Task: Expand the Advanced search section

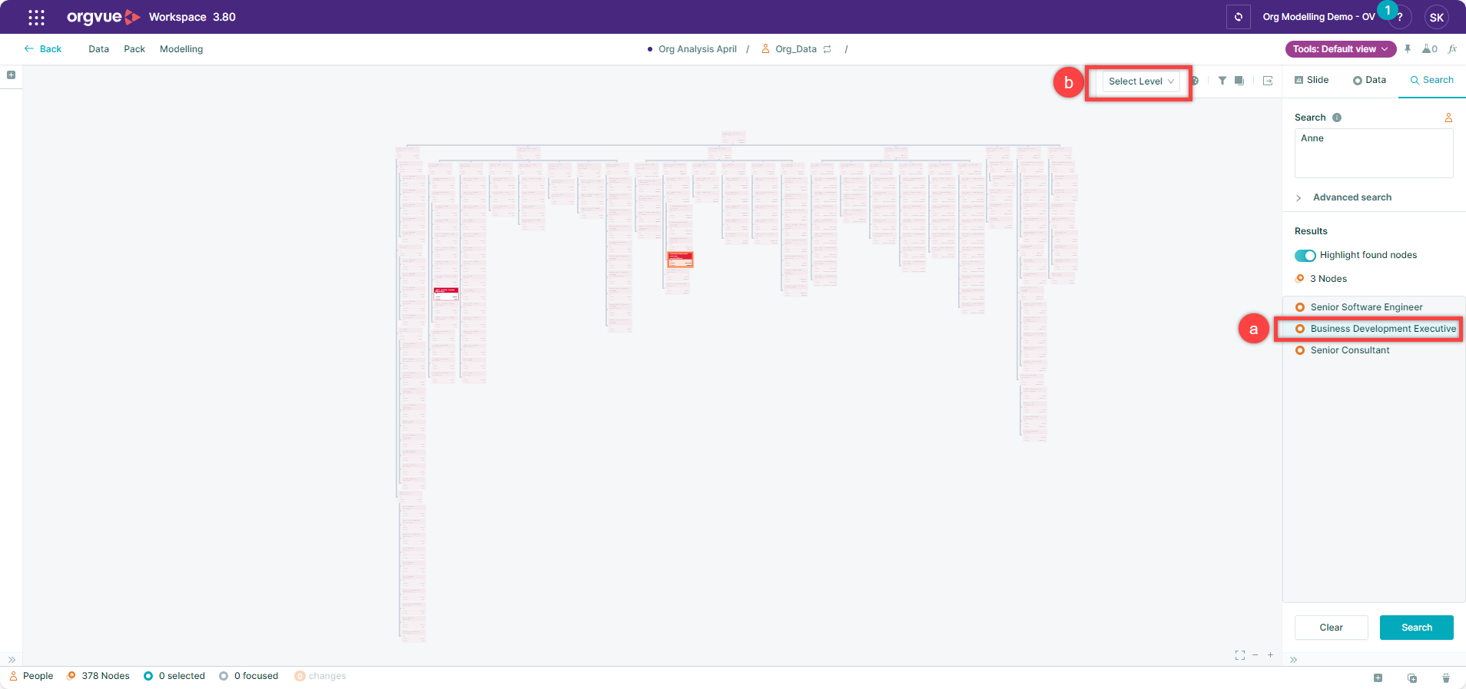Action: (x=1352, y=197)
